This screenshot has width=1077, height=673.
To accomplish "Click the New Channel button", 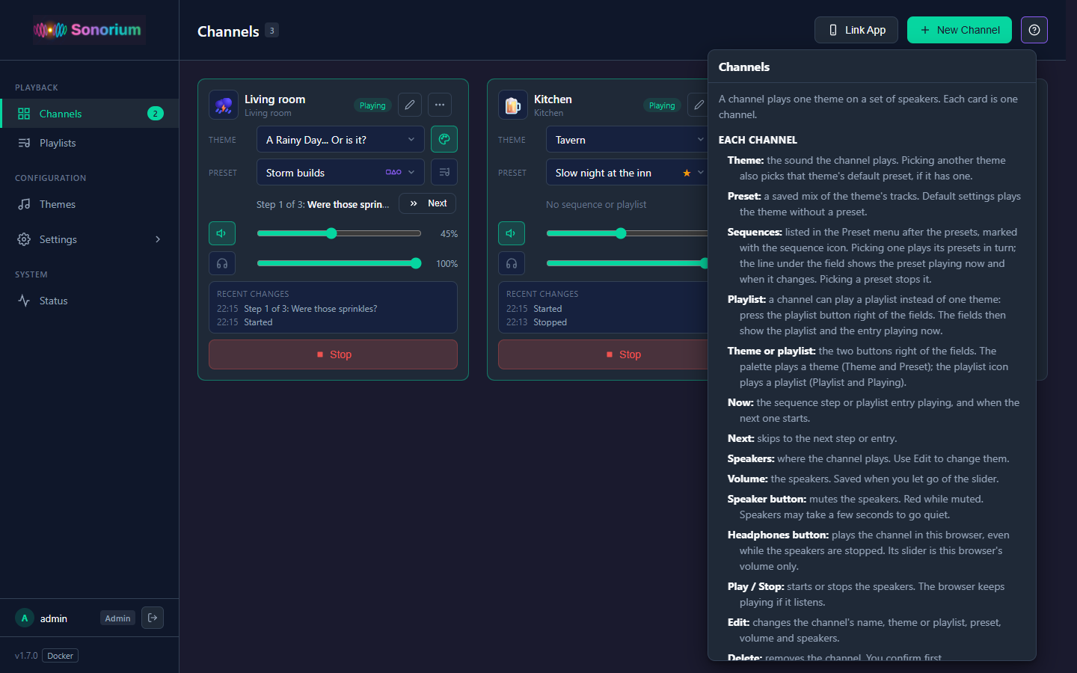I will point(960,30).
